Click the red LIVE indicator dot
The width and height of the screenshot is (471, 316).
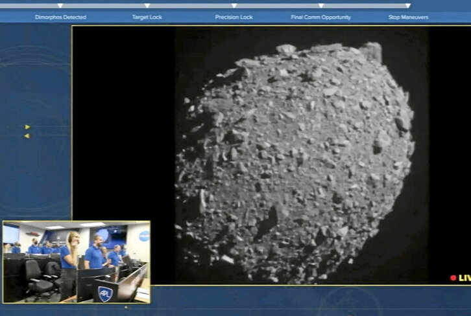tap(453, 278)
